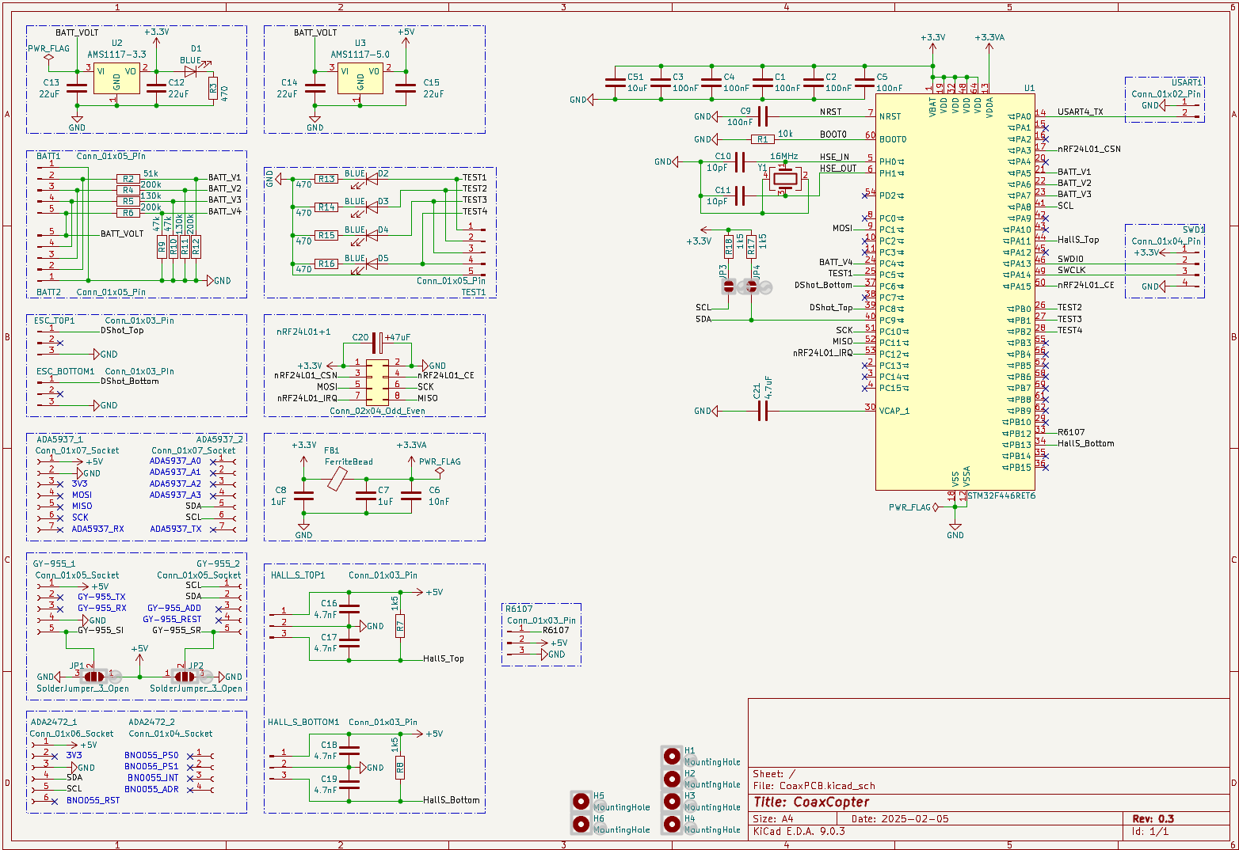Select the FB1 FerriteBead symbol
The height and width of the screenshot is (850, 1239).
[x=337, y=478]
